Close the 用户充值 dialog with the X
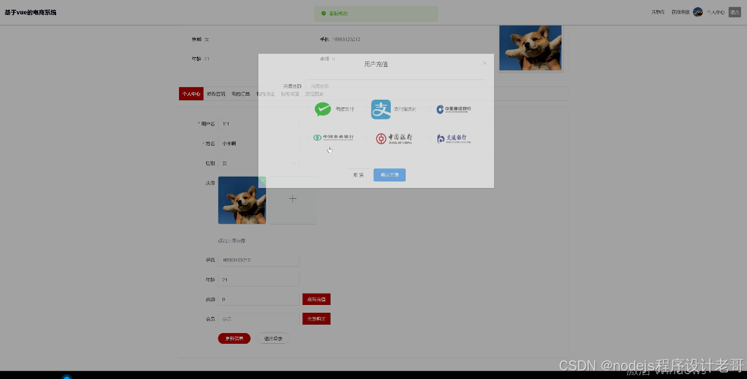The image size is (747, 379). (x=484, y=63)
